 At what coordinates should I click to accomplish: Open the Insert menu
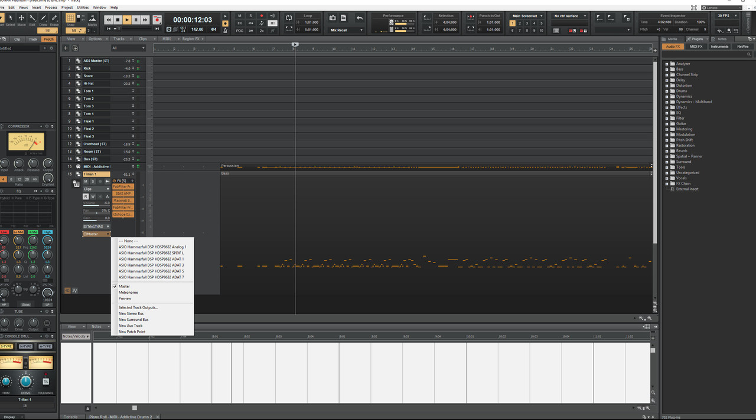(37, 8)
